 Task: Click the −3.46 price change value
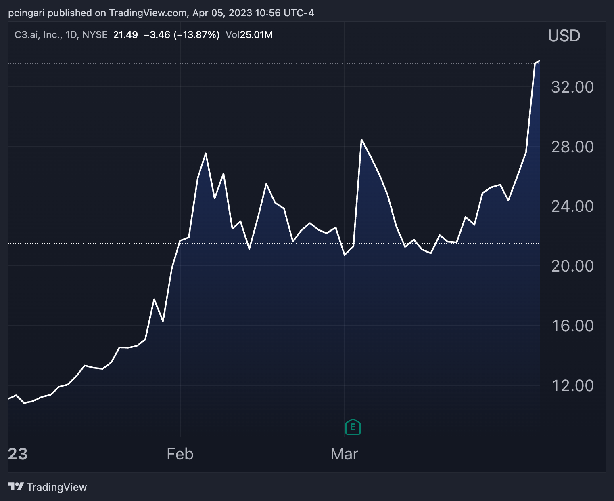tap(157, 35)
